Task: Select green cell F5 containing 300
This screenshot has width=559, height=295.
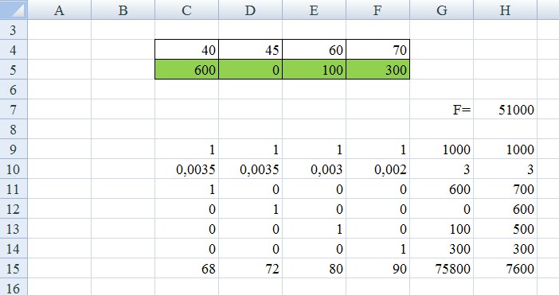Action: [x=378, y=69]
